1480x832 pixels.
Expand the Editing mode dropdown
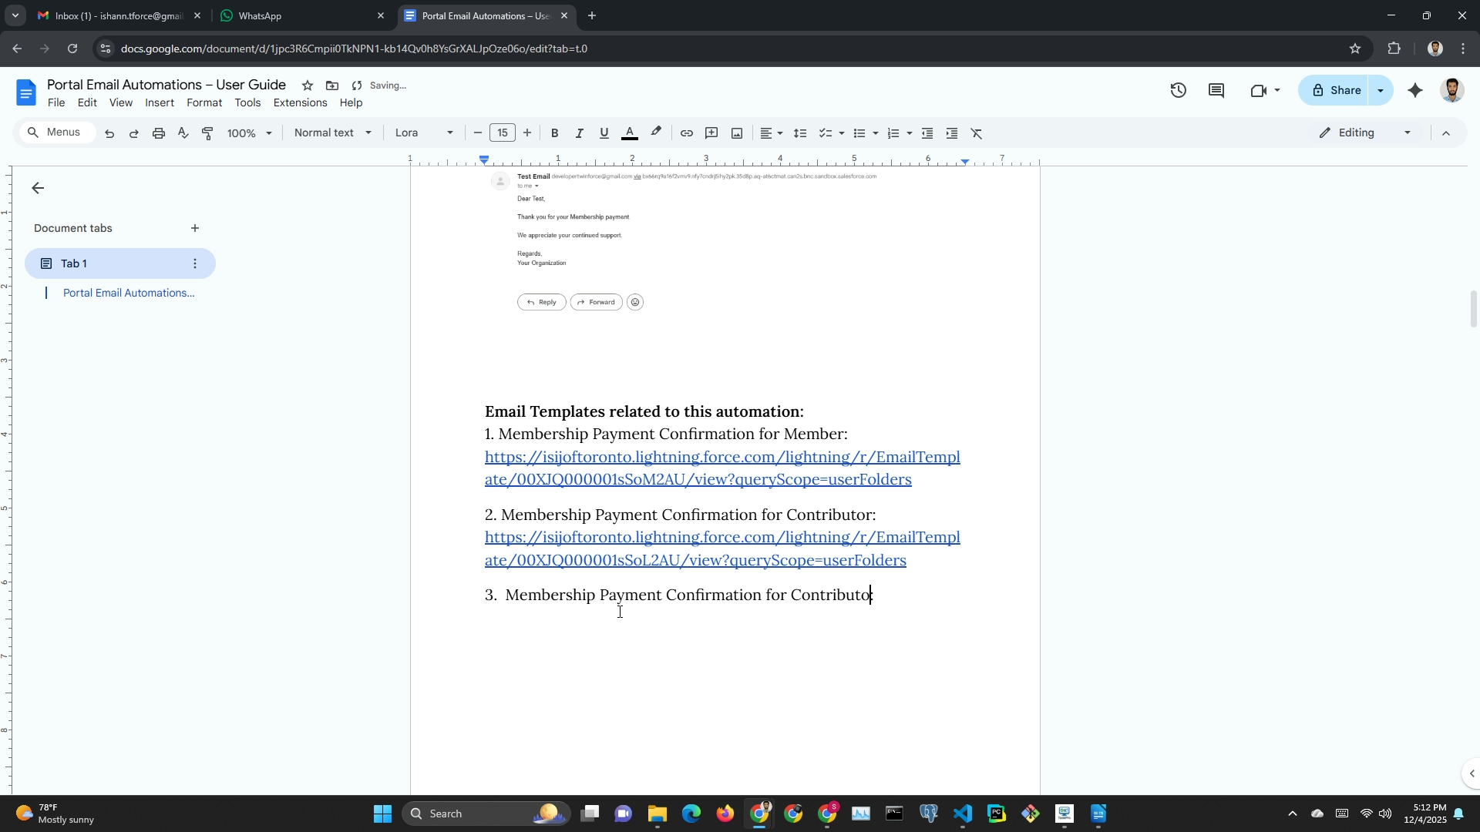point(1365,133)
